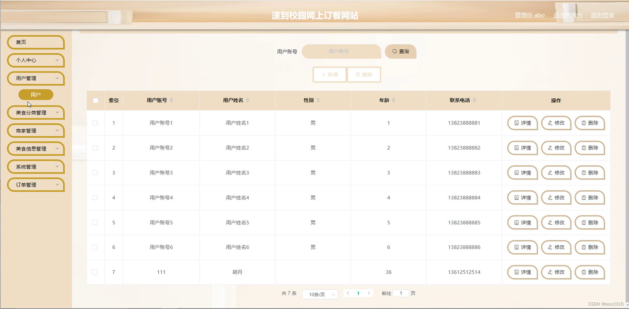Select 用户 submenu item
Image resolution: width=629 pixels, height=309 pixels.
36,95
